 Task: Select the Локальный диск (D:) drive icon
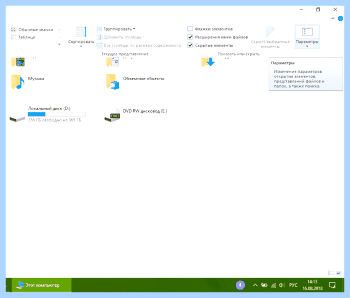point(17,118)
